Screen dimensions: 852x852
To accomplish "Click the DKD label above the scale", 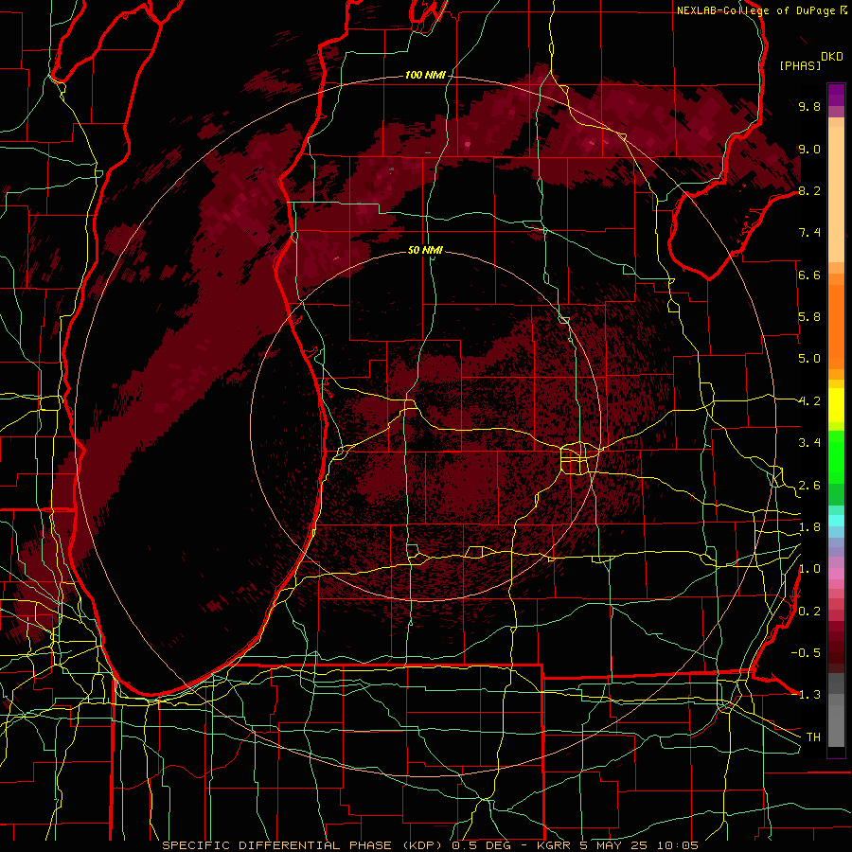I will [x=832, y=57].
